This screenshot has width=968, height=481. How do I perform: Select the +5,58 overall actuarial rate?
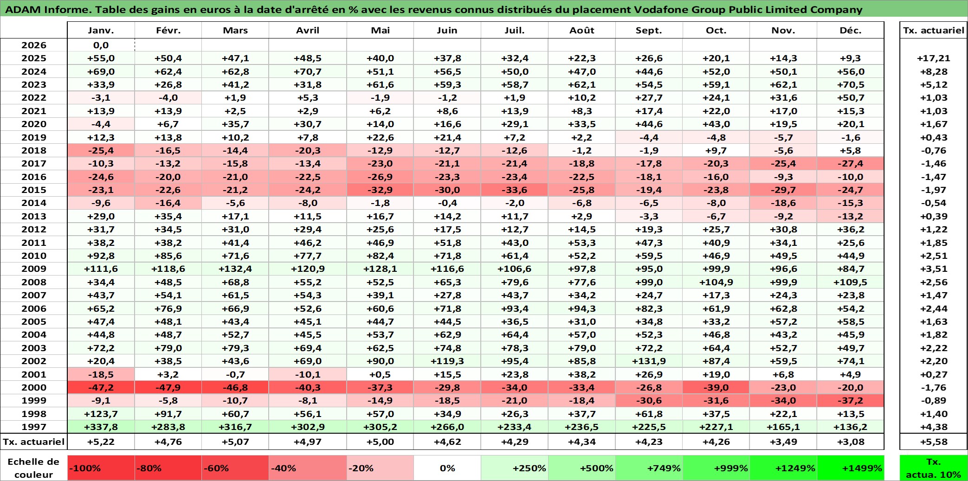(x=934, y=442)
